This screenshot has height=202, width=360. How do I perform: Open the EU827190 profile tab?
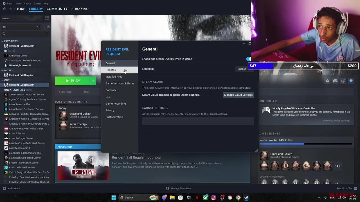80,9
